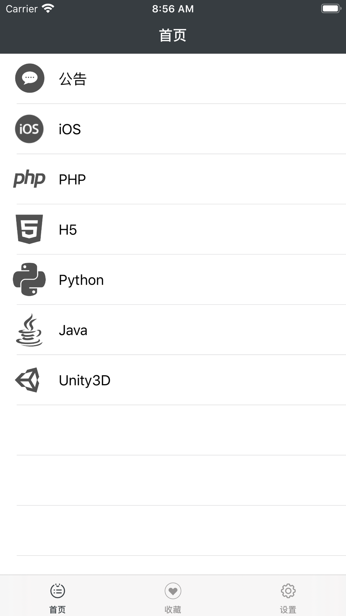The height and width of the screenshot is (616, 346).
Task: Tap the battery indicator in status bar
Action: (331, 8)
